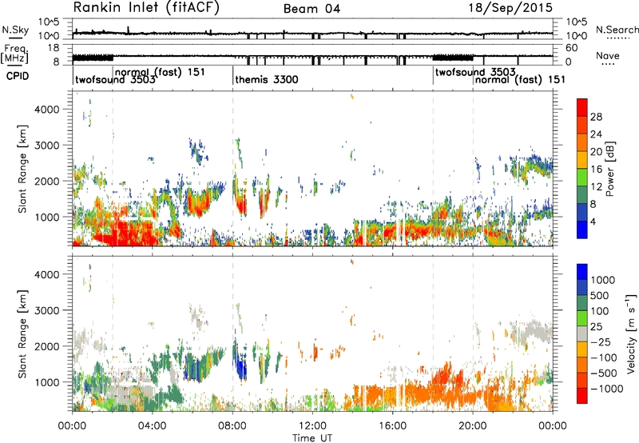Click the '12:00' time axis tick label
This screenshot has width=639, height=443.
[312, 426]
